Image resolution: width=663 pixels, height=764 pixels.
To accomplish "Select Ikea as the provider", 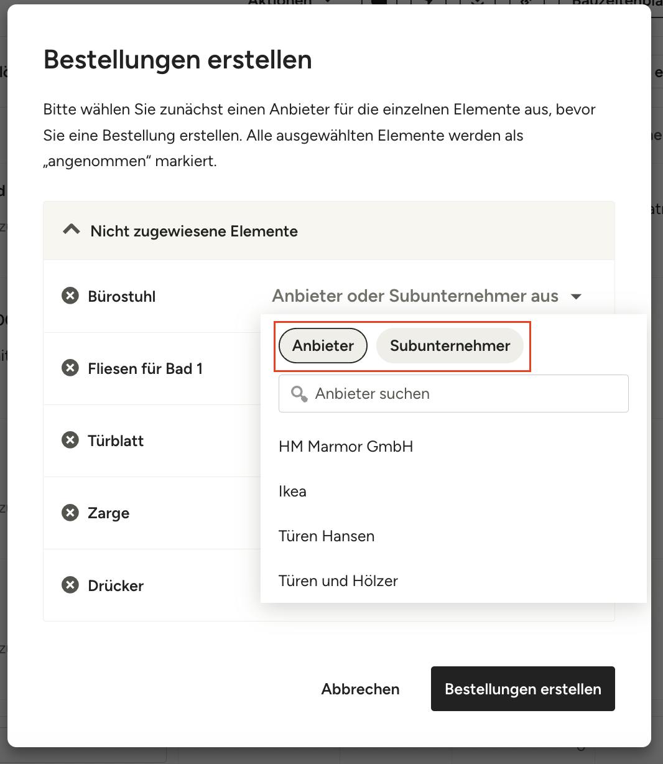I will tap(292, 491).
